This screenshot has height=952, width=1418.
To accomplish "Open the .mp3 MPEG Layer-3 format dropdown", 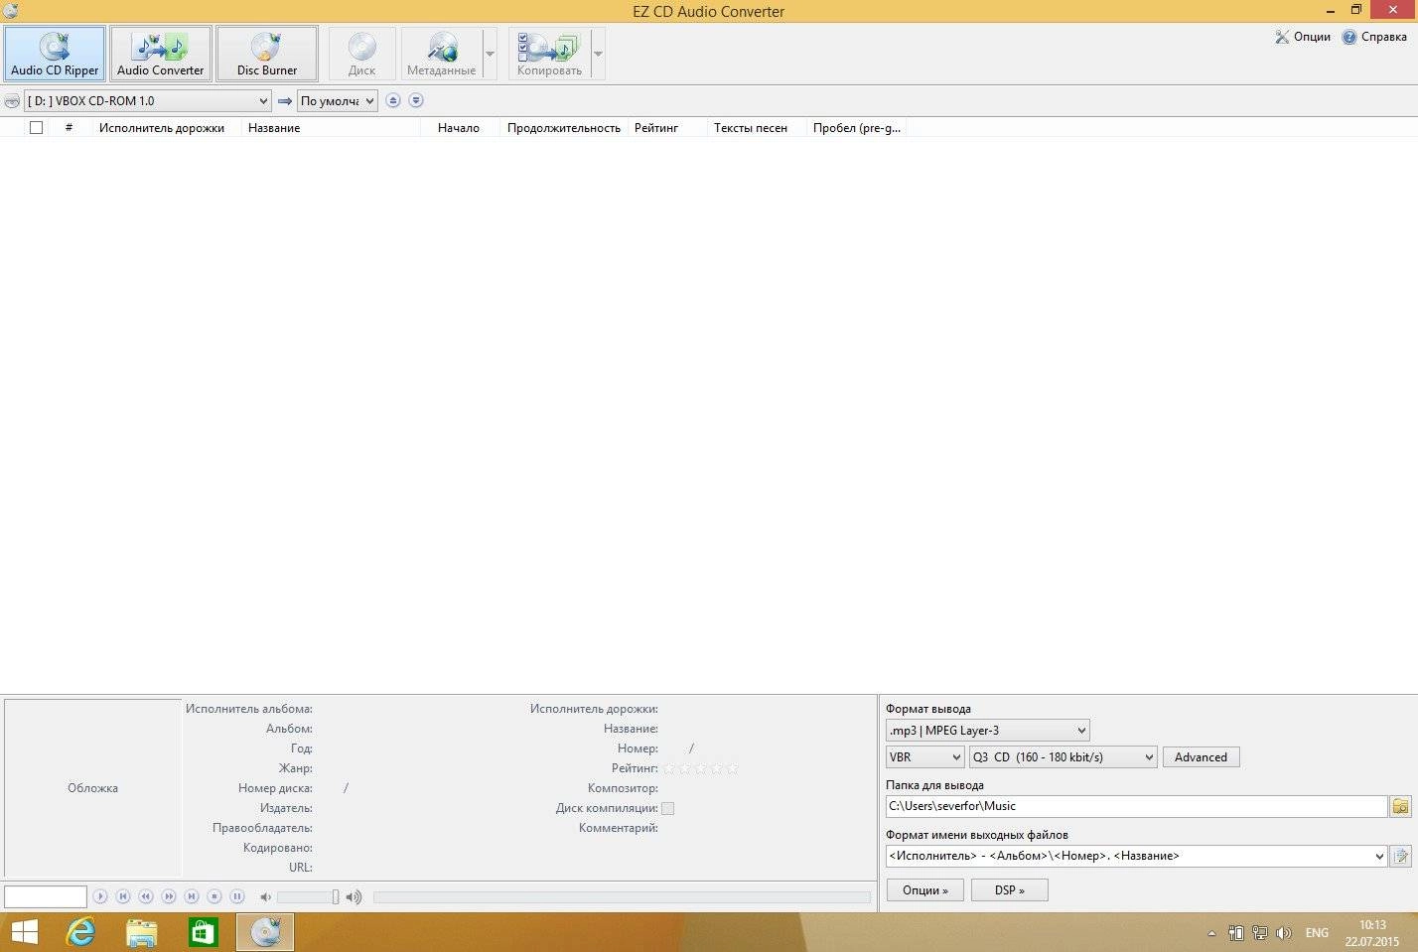I will [x=988, y=731].
